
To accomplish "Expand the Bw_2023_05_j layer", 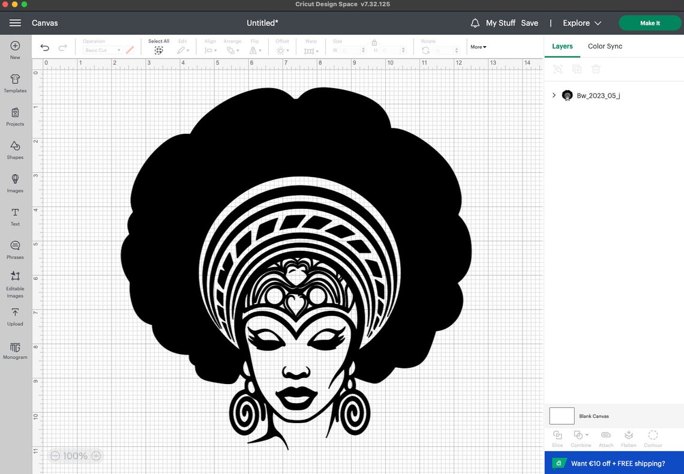I will [x=553, y=95].
